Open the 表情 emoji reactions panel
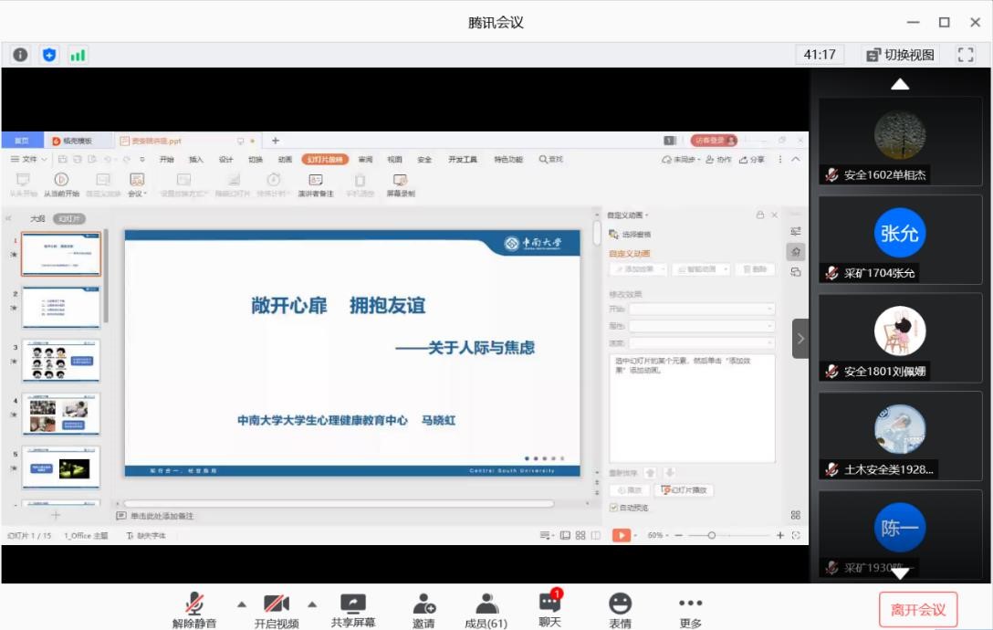The width and height of the screenshot is (993, 630). tap(621, 604)
